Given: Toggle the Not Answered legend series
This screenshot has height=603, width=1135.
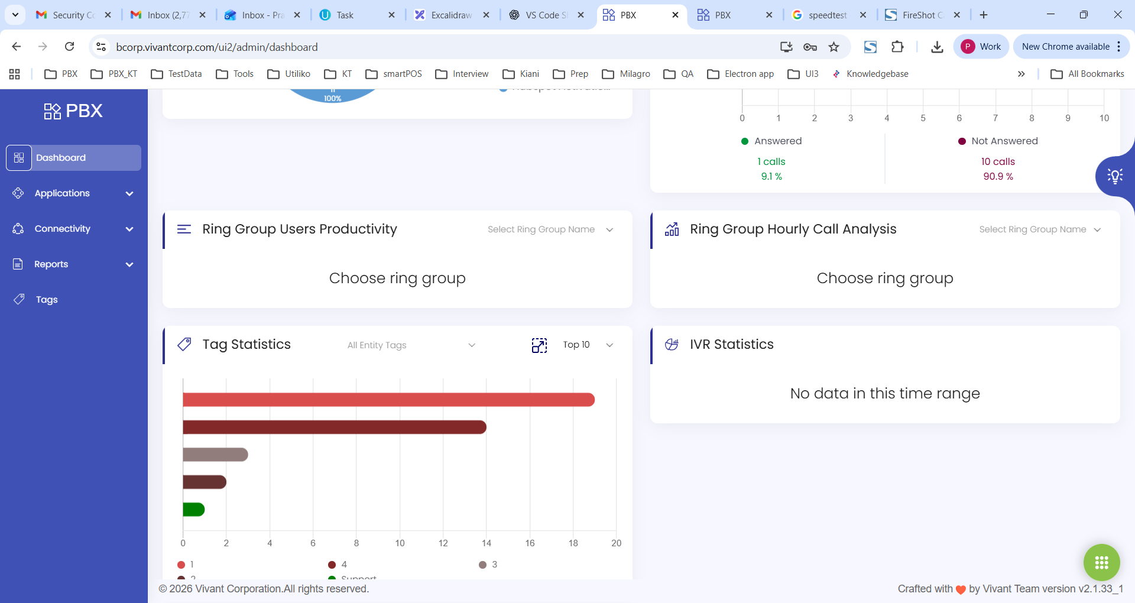Looking at the screenshot, I should (x=998, y=141).
